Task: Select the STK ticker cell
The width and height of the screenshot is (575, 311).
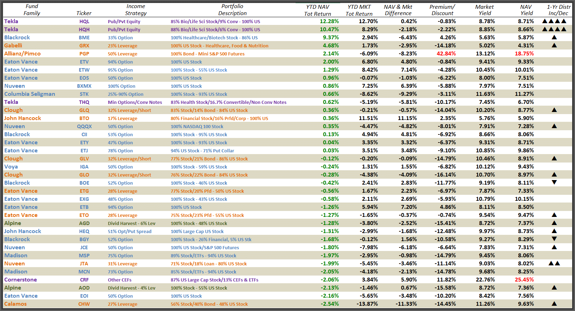Action: click(84, 94)
